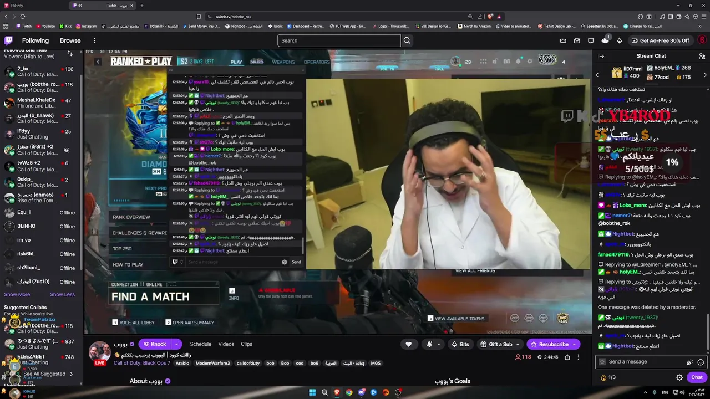Click the Get Bits diamond icon in header

point(620,40)
